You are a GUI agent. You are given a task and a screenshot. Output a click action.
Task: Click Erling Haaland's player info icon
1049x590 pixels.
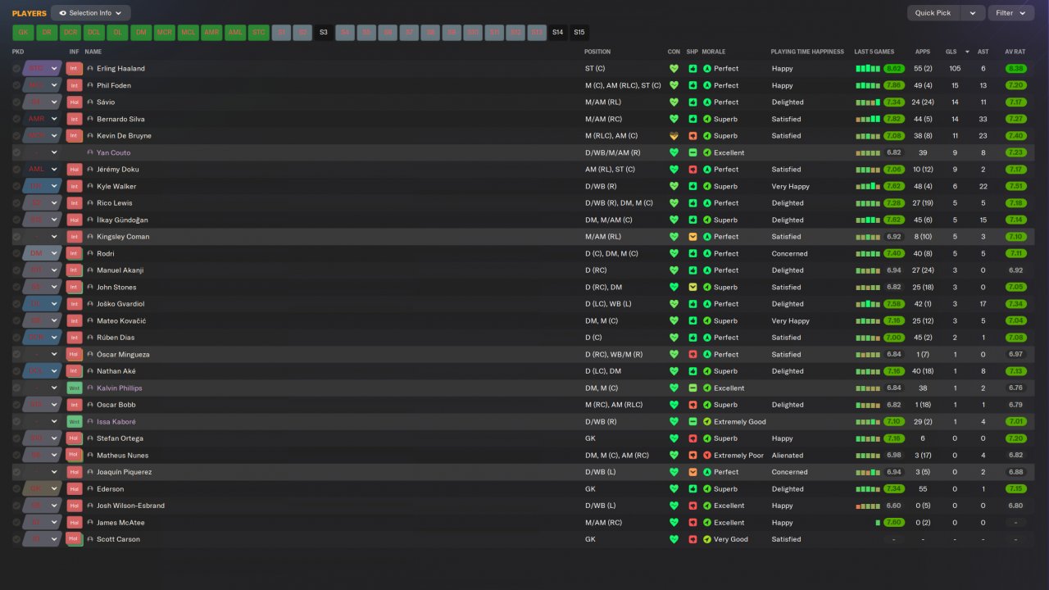(x=90, y=69)
